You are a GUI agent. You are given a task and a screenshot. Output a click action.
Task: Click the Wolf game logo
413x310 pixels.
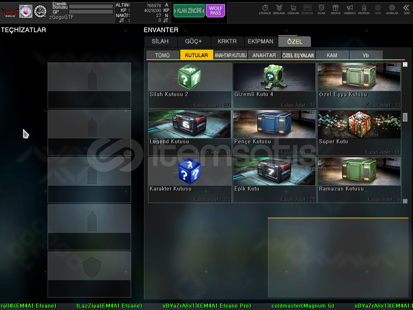[x=10, y=12]
